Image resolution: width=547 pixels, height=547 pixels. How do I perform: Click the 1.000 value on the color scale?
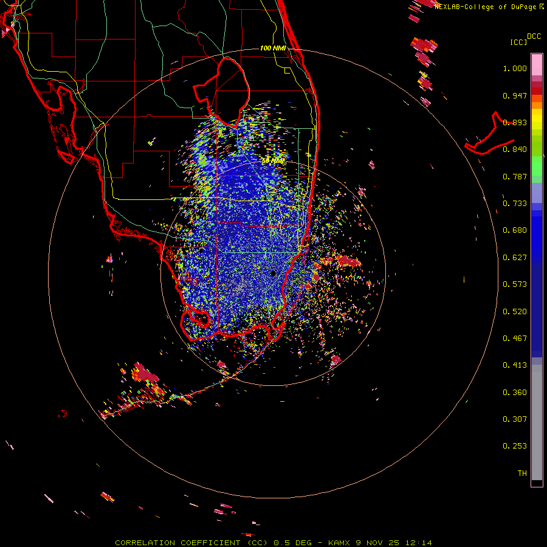pyautogui.click(x=515, y=68)
